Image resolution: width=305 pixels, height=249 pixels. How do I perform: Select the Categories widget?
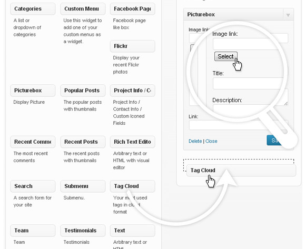click(33, 9)
